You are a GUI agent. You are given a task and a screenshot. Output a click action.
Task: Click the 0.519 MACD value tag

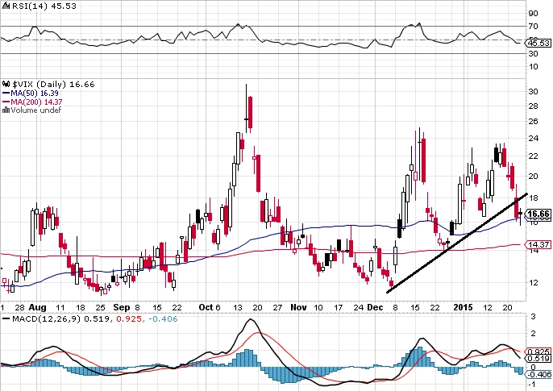point(539,360)
